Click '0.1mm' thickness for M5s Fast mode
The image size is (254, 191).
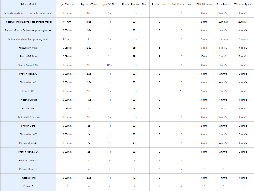pos(67,39)
